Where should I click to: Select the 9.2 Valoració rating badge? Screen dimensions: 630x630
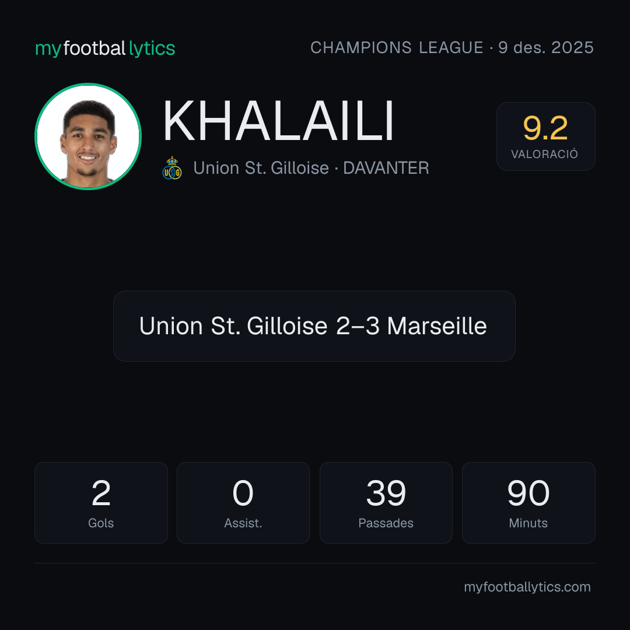[545, 136]
